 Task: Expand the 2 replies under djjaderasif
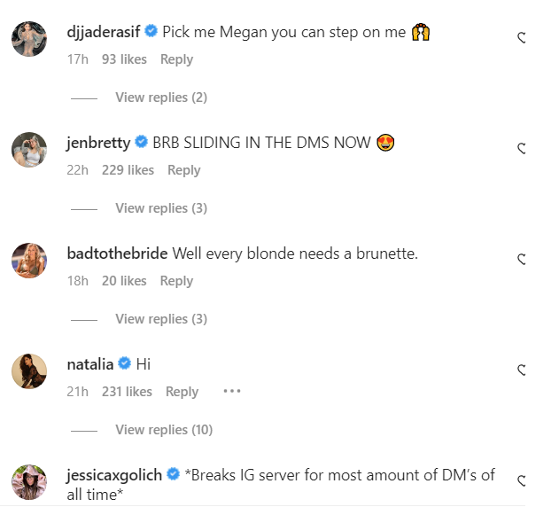160,97
